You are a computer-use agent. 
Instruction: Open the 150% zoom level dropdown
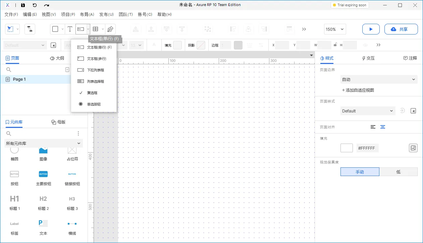334,29
